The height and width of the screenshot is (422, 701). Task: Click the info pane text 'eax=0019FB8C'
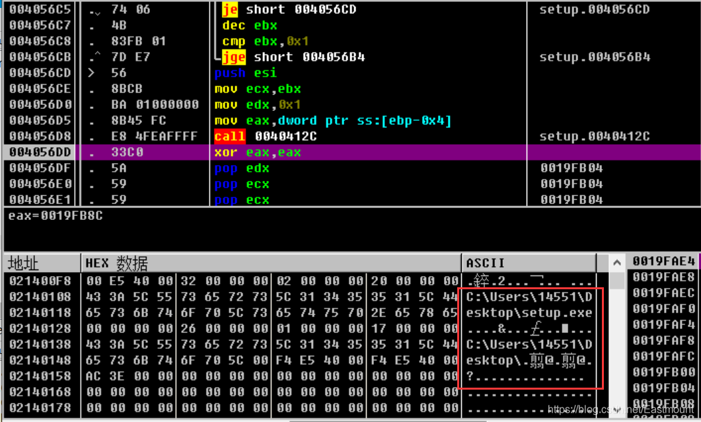click(55, 216)
